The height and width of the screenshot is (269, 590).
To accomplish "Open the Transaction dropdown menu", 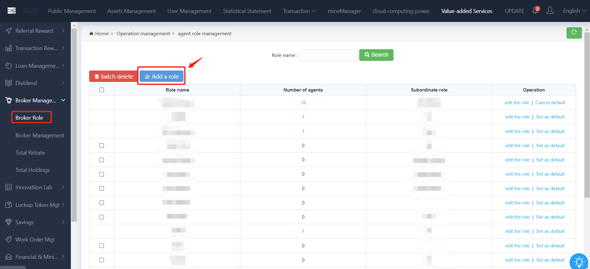I will (x=299, y=11).
